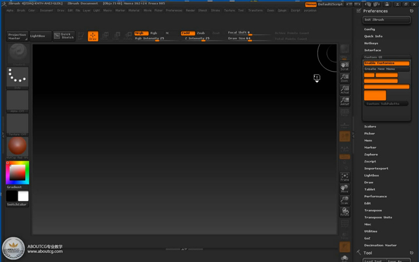The image size is (419, 262).
Task: Expand the Icolors section
Action: point(370,126)
